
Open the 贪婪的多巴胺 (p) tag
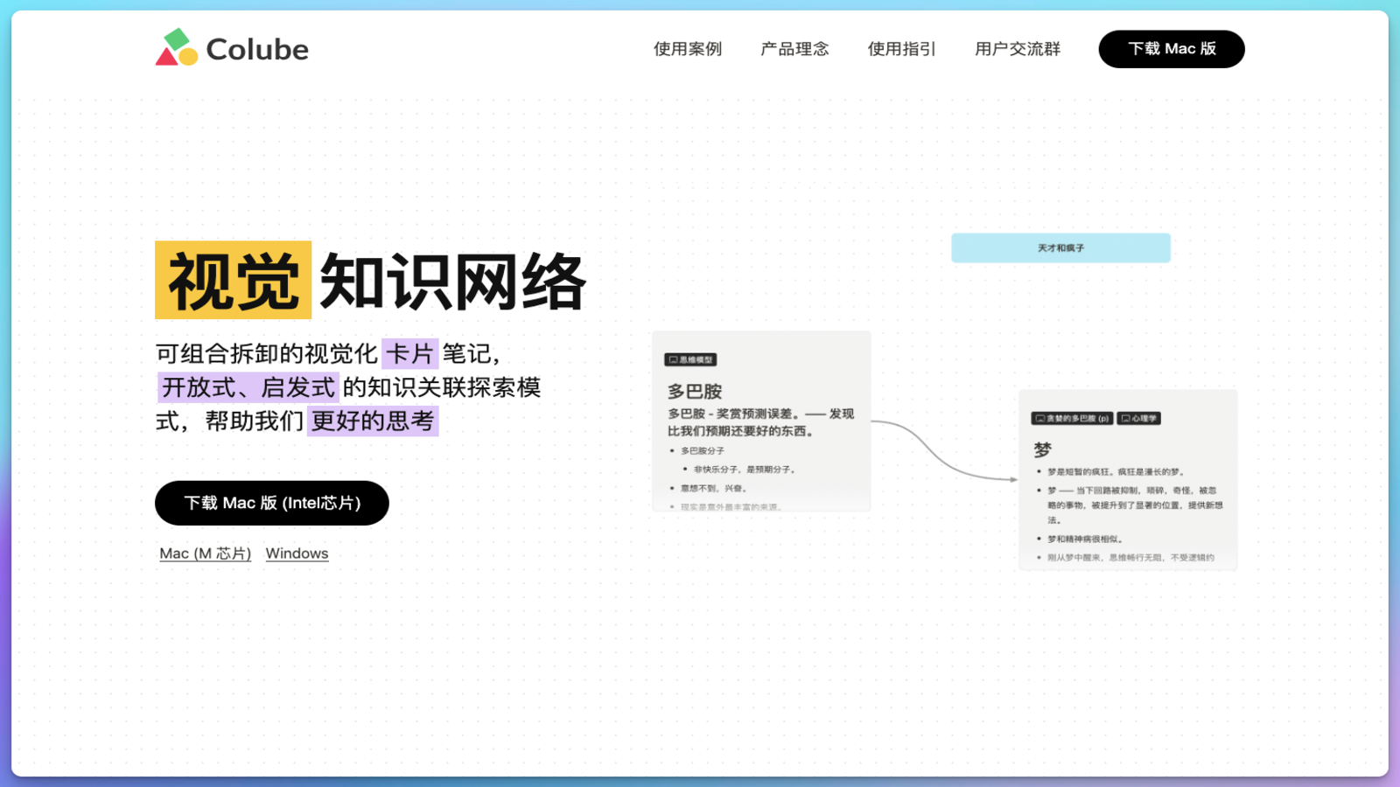click(1071, 417)
